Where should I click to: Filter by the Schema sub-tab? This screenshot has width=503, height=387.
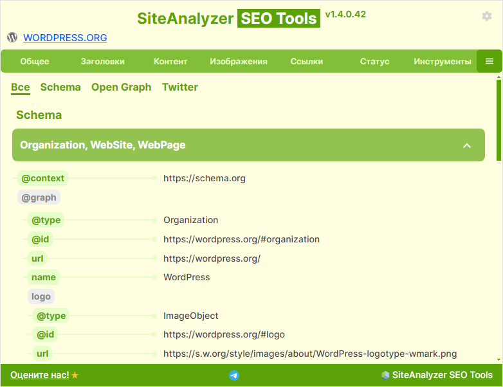[60, 87]
